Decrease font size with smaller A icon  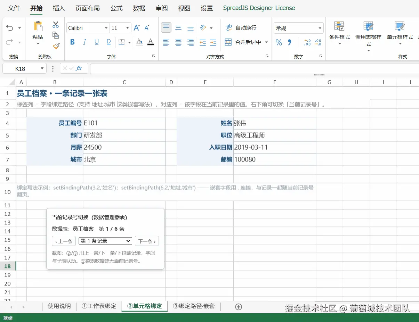pos(147,28)
